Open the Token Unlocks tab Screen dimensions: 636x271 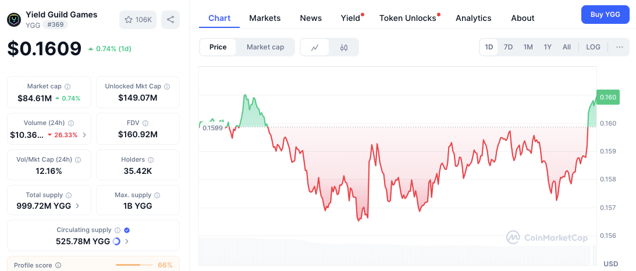point(407,18)
